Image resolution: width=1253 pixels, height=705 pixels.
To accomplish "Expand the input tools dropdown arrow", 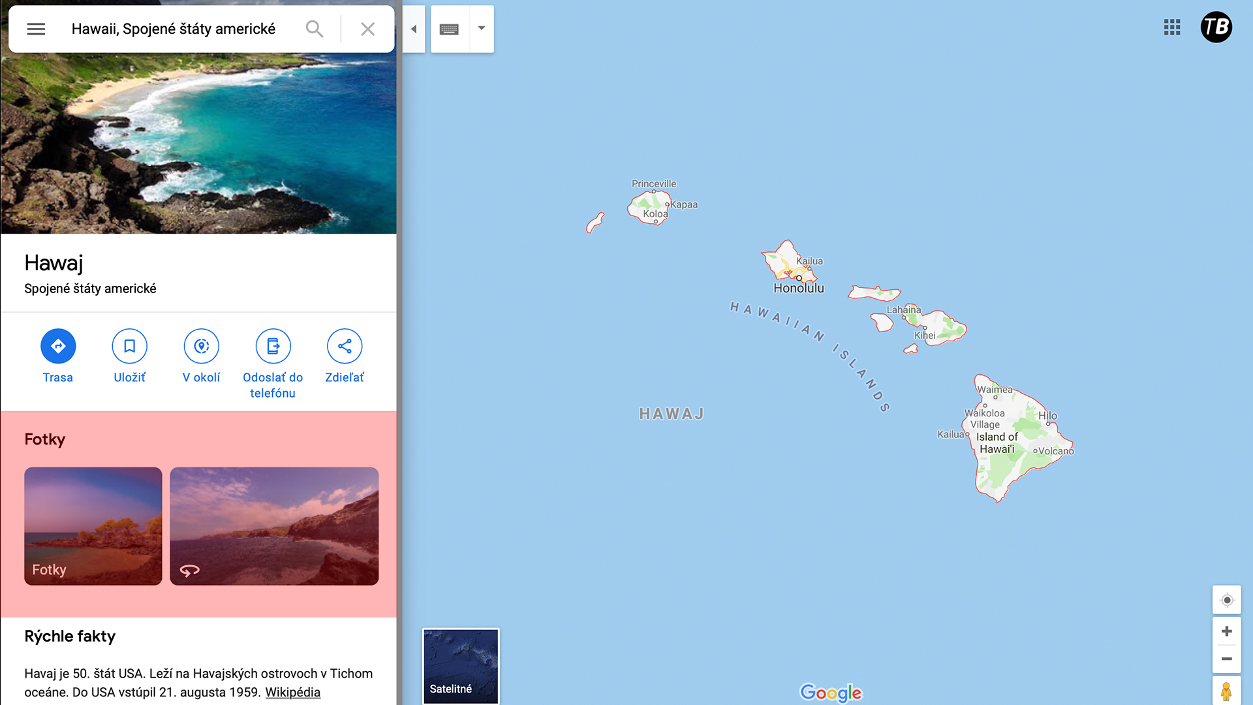I will pos(482,29).
